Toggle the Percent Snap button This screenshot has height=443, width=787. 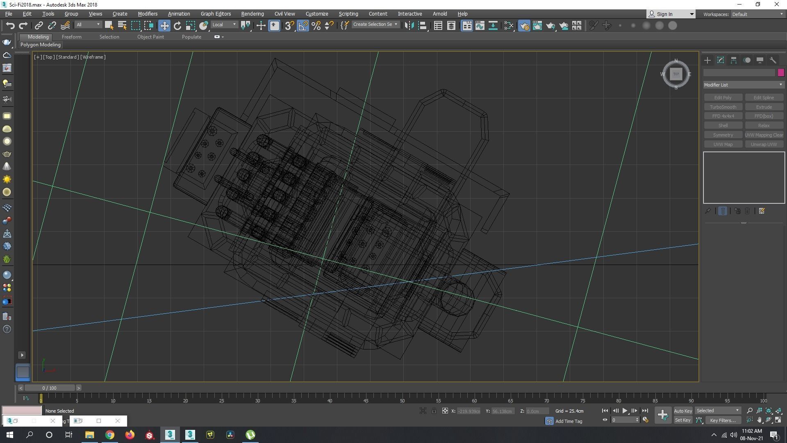tap(316, 25)
